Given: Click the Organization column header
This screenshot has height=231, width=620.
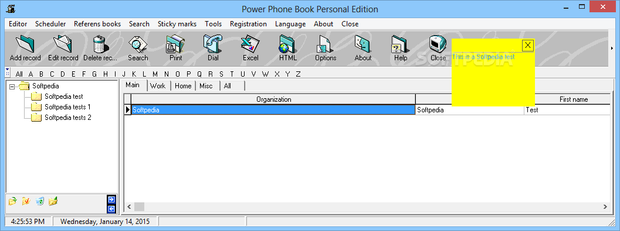Looking at the screenshot, I should [x=273, y=99].
